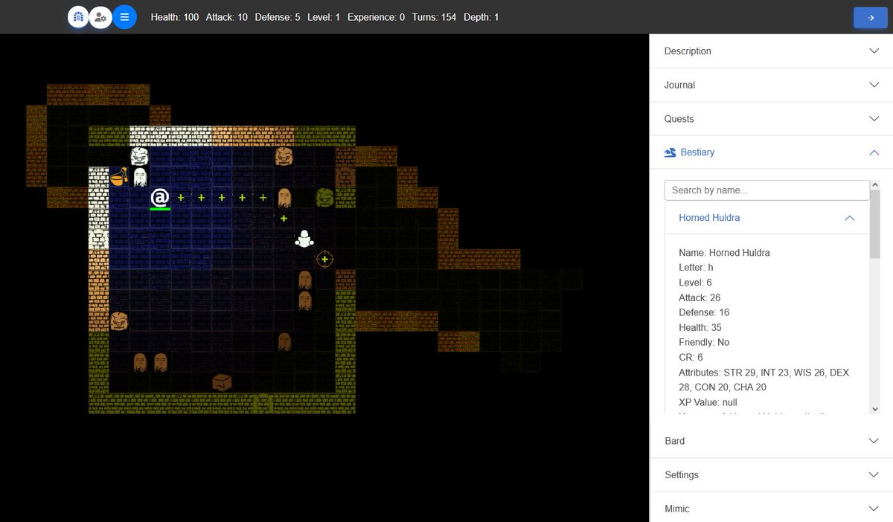This screenshot has width=893, height=522.
Task: Click the 'Name: Horned Huldra' line
Action: (x=724, y=253)
